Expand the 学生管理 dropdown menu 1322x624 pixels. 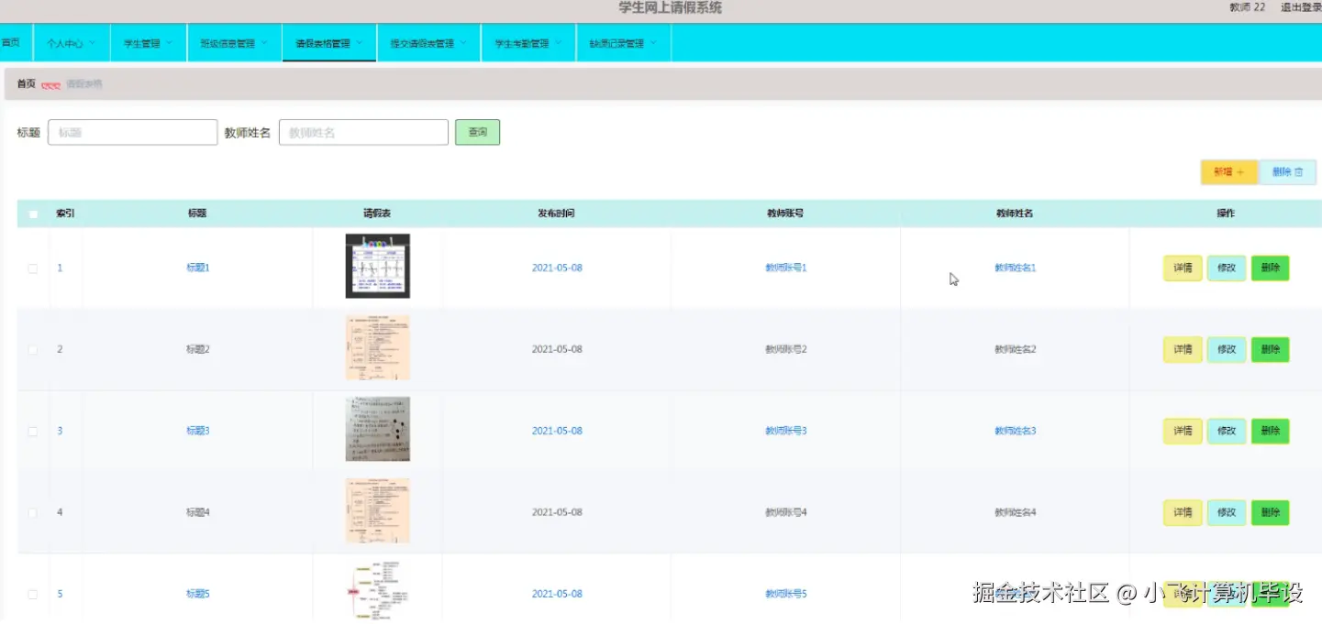[149, 43]
